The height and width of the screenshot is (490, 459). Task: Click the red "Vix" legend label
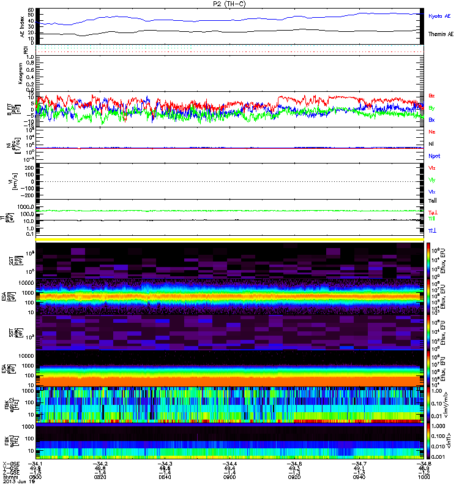pyautogui.click(x=432, y=168)
